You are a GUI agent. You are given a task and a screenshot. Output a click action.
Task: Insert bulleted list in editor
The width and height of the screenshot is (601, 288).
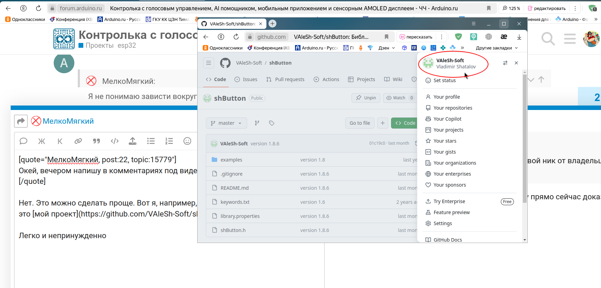(151, 141)
